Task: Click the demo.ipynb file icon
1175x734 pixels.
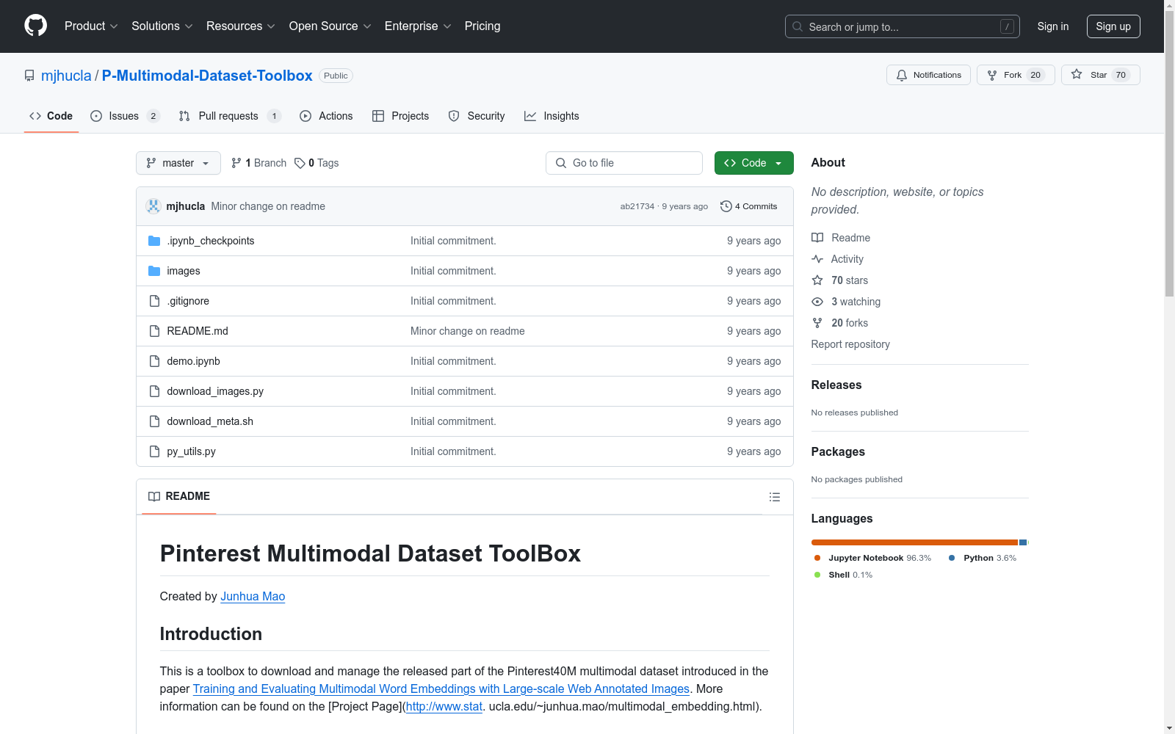Action: pyautogui.click(x=154, y=361)
